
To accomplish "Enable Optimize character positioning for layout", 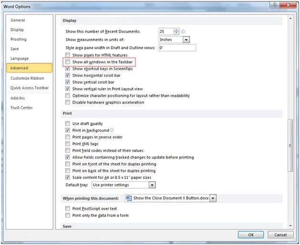I will tap(67, 95).
